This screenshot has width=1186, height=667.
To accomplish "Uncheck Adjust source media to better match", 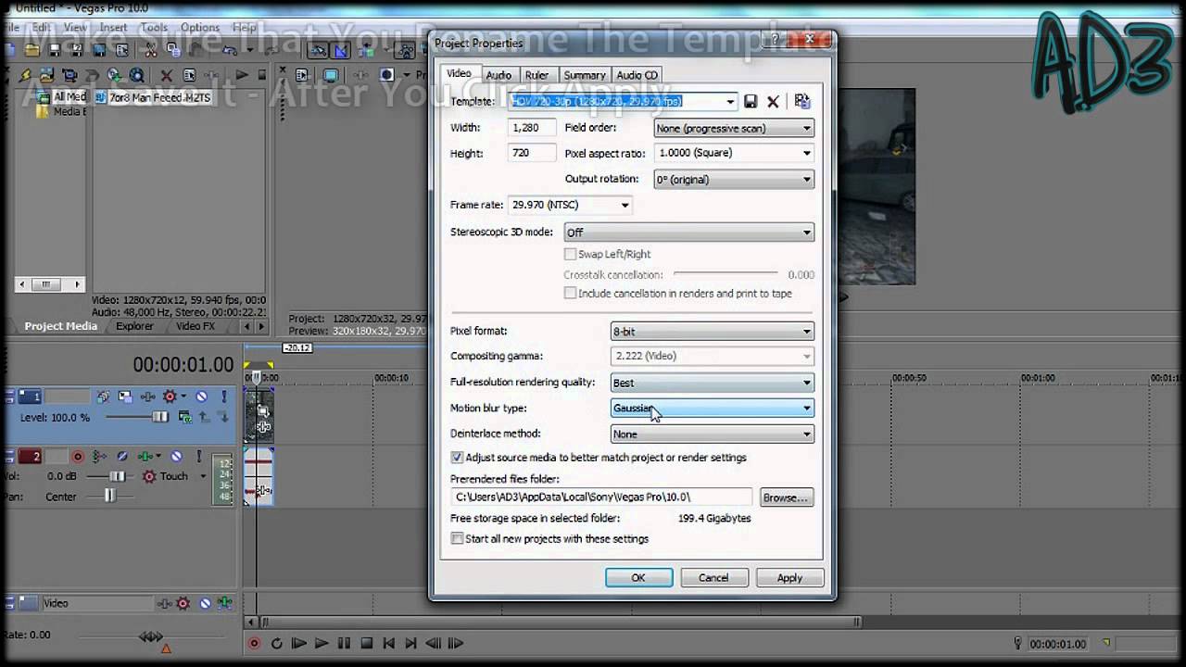I will tap(457, 458).
